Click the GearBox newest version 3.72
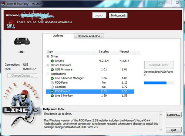 pyautogui.click(x=125, y=87)
